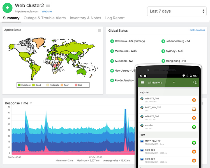Tap the orange status icon for WEBSITE_TD1

[x=194, y=100]
